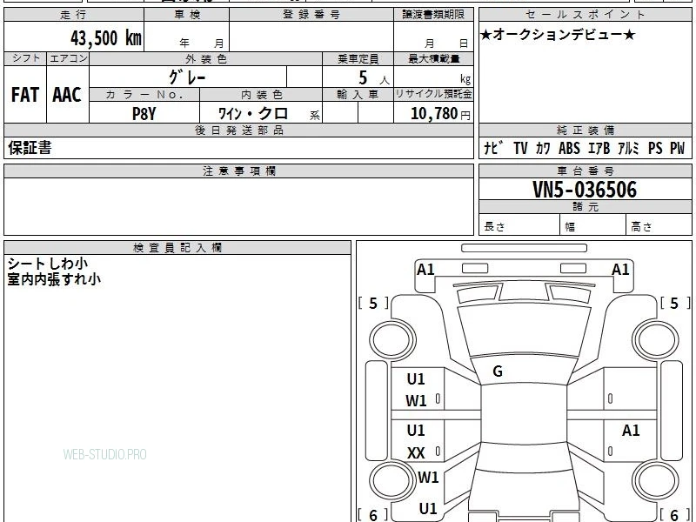Select the PS equipment item

pyautogui.click(x=655, y=148)
